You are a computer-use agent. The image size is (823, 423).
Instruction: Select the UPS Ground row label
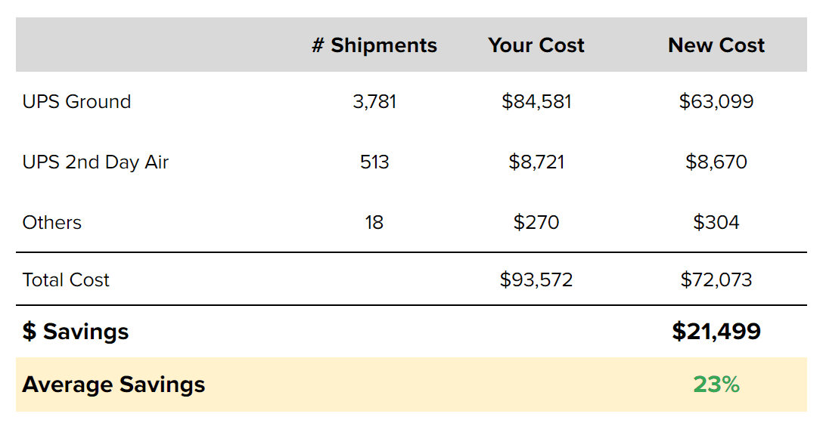tap(76, 102)
